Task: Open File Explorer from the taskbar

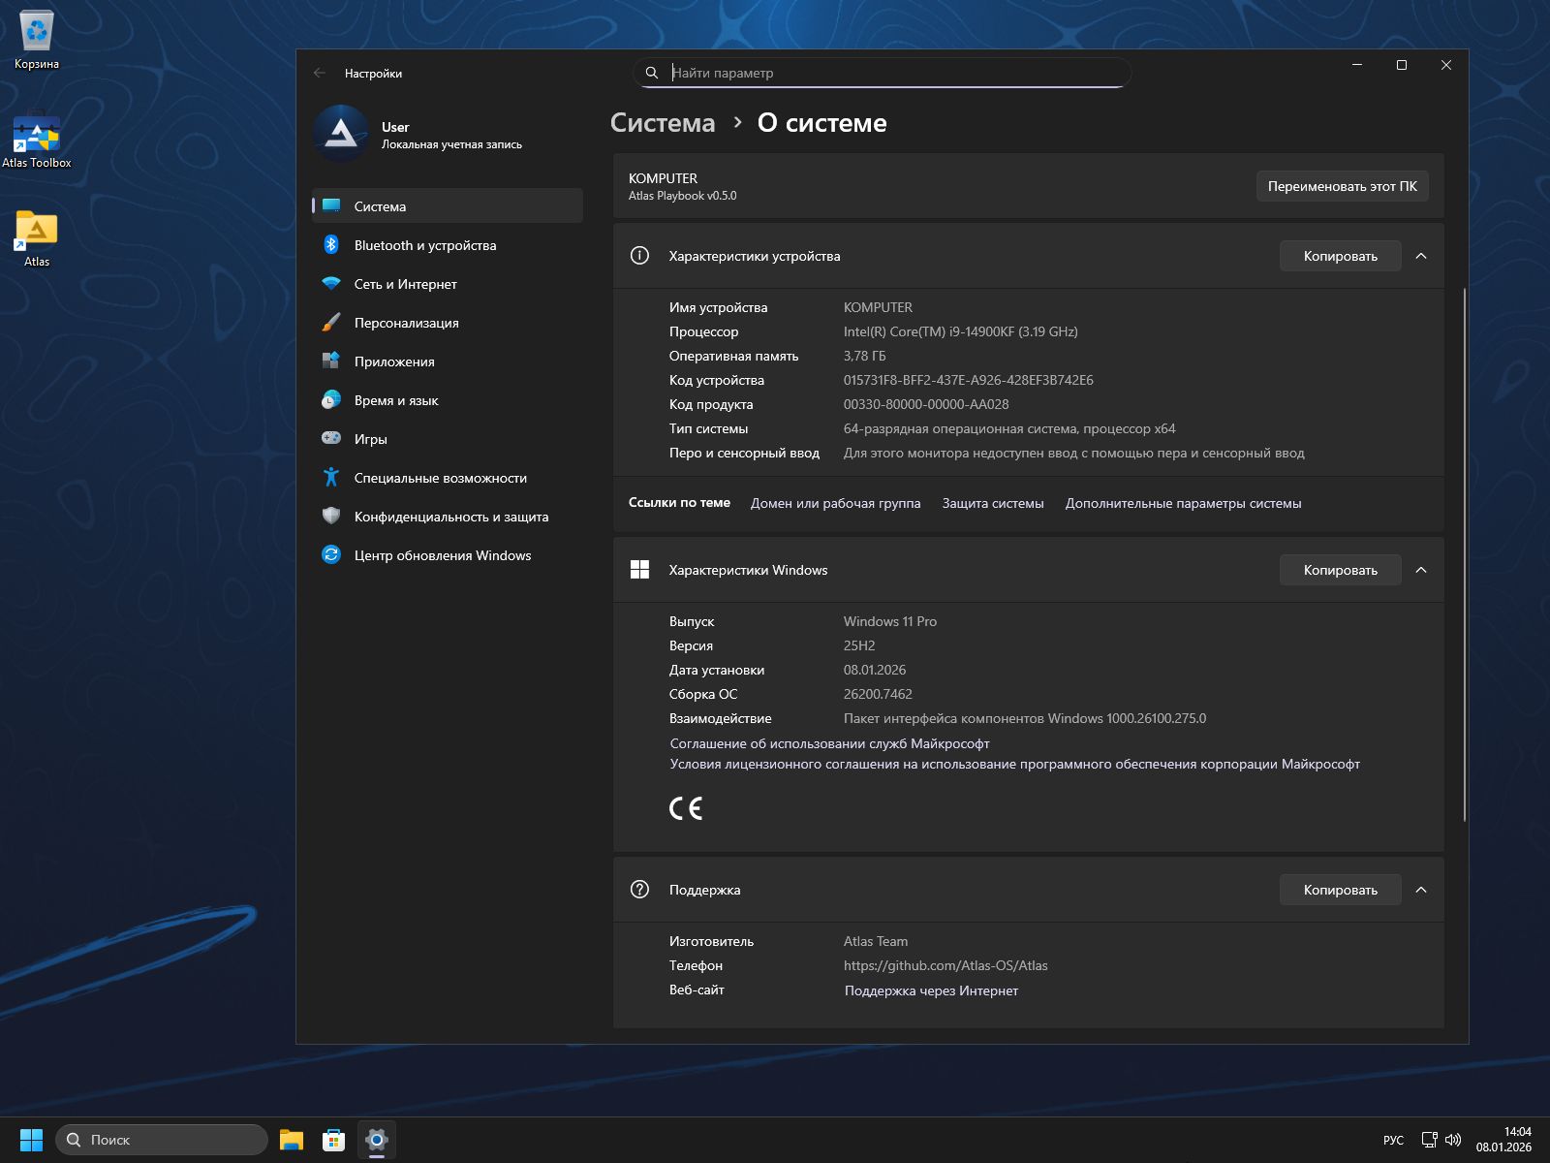Action: pyautogui.click(x=292, y=1140)
